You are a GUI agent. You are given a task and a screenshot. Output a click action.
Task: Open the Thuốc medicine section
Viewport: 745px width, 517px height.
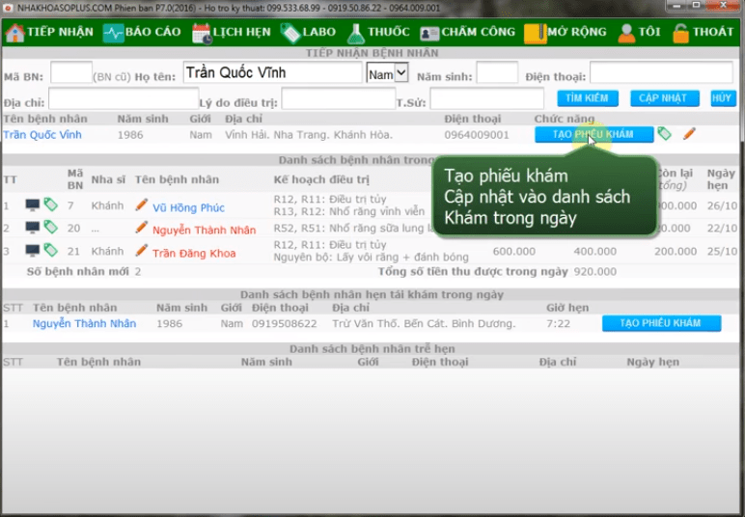pyautogui.click(x=377, y=32)
